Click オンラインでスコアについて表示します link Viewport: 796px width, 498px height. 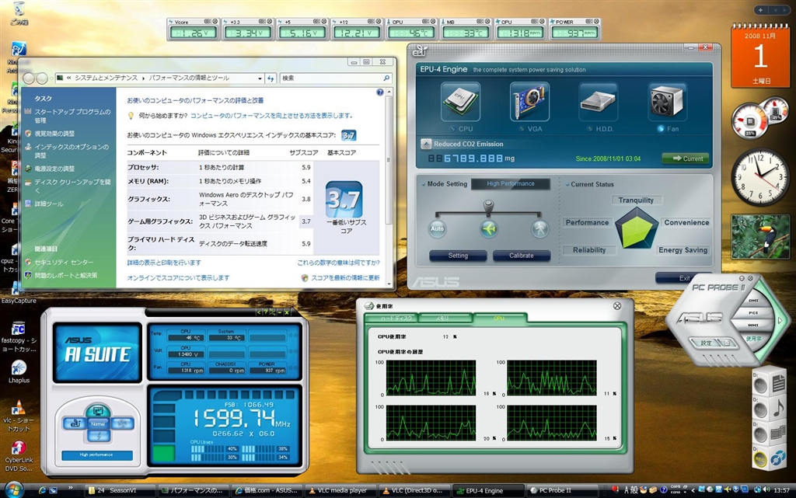[x=178, y=278]
